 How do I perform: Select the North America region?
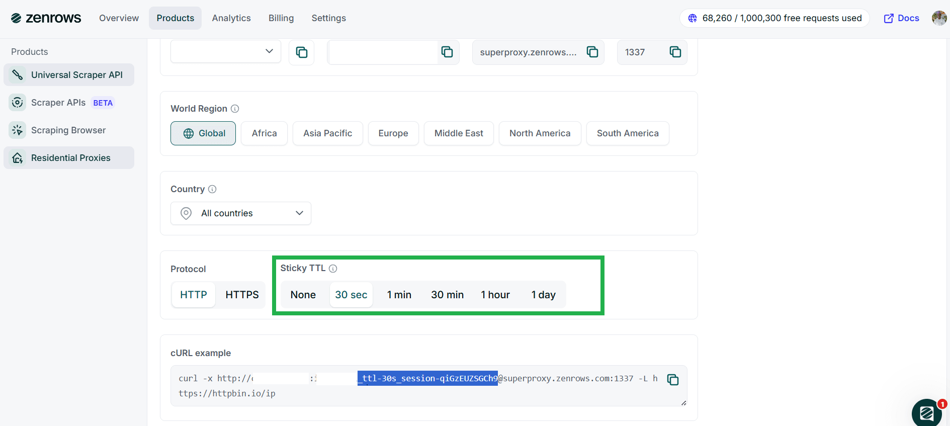(x=540, y=133)
